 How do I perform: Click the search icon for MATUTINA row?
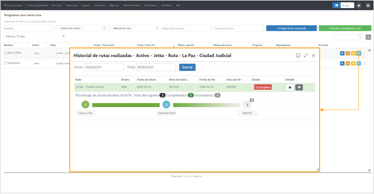point(342,53)
